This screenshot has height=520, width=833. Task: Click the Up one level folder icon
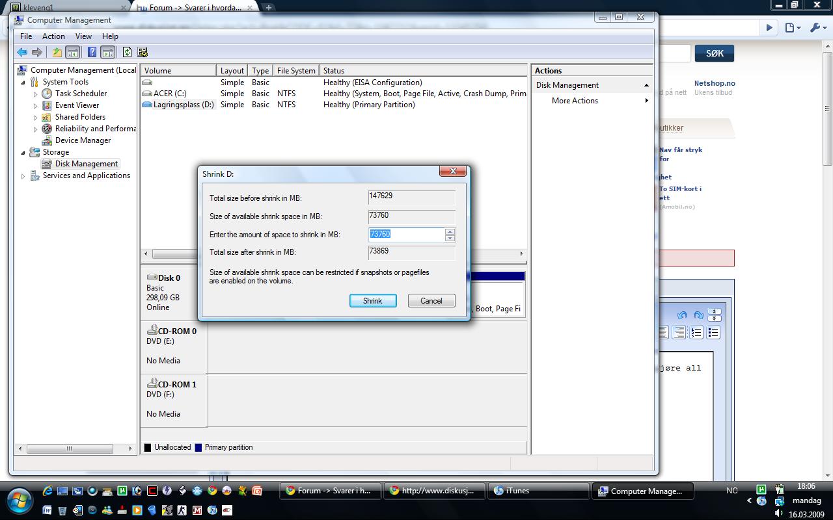click(57, 52)
